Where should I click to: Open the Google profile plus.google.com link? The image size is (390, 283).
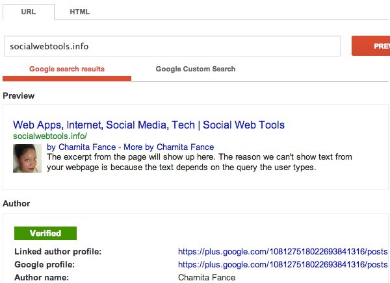pyautogui.click(x=283, y=264)
